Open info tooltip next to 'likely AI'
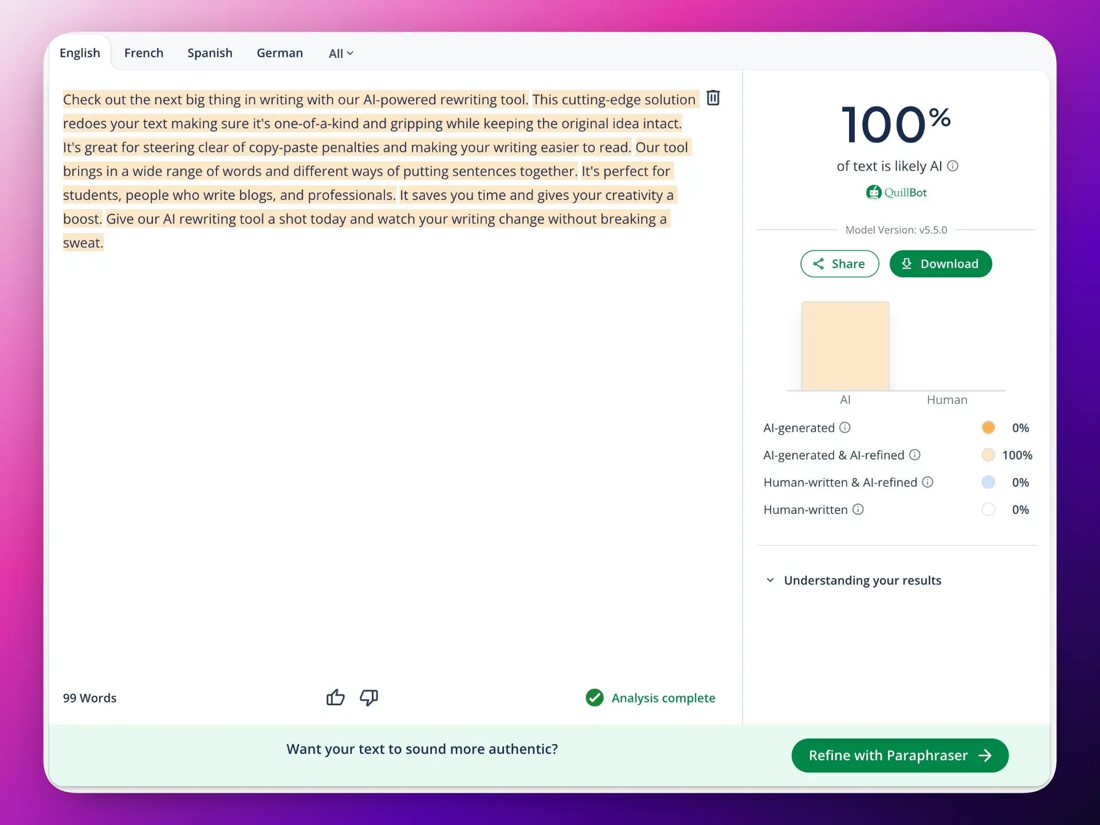This screenshot has width=1100, height=825. point(953,166)
